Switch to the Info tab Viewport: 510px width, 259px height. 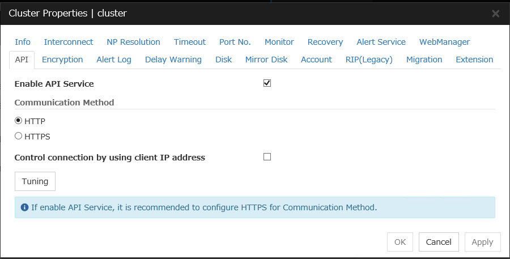[x=23, y=42]
